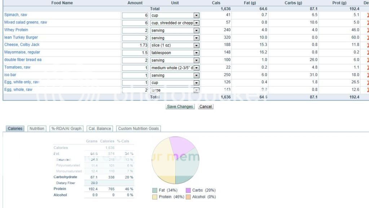Expand the Mayonnaise tablespoon unit dropdown
This screenshot has width=369, height=208.
click(197, 53)
